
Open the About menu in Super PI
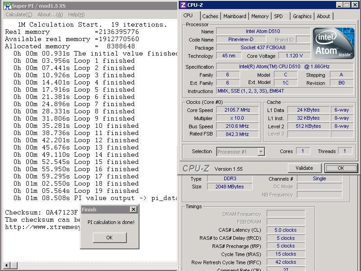tap(50, 14)
